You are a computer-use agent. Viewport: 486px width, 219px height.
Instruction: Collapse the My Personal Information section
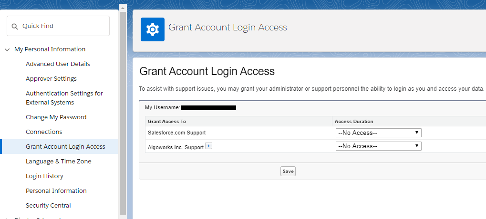[x=7, y=49]
